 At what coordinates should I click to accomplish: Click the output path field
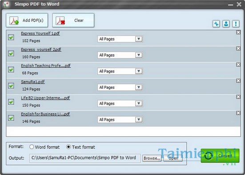(85, 158)
